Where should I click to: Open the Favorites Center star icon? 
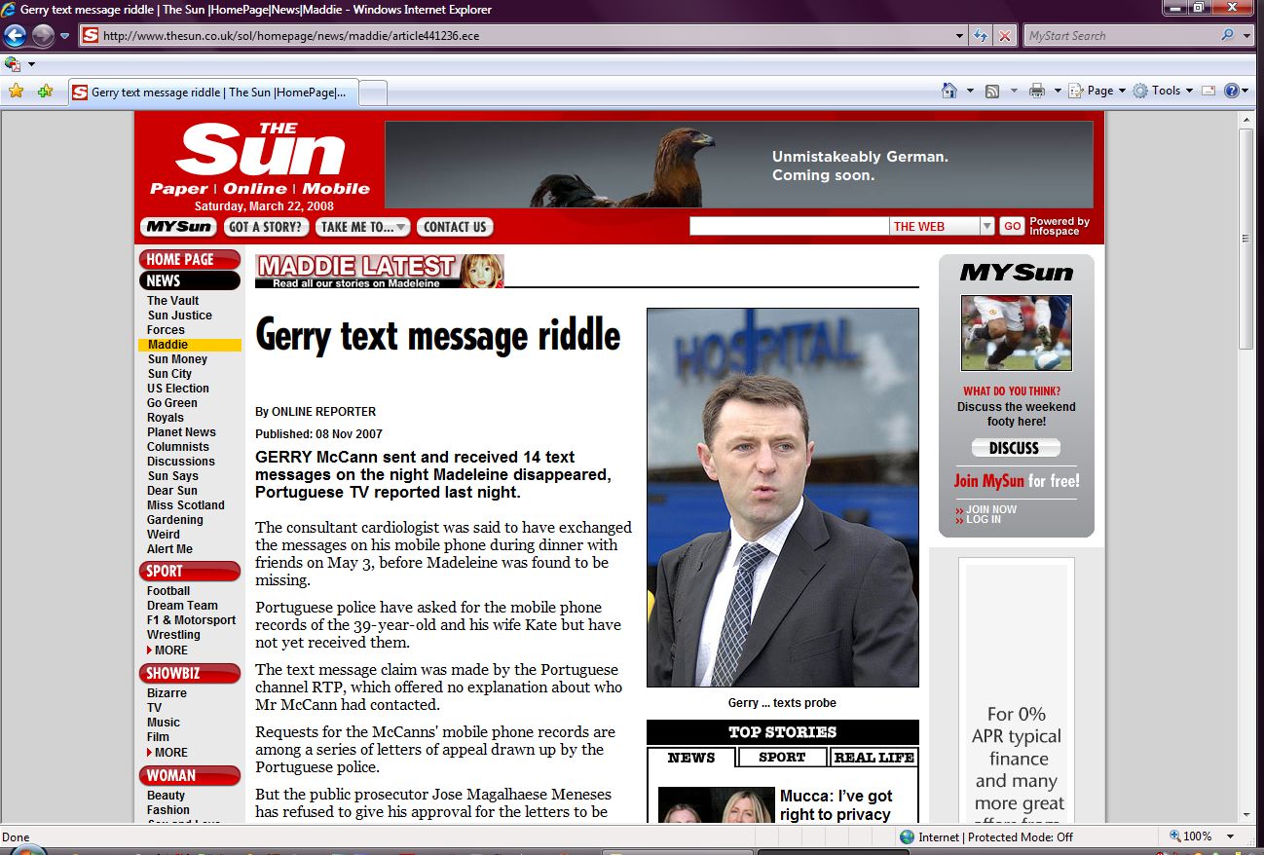(16, 92)
